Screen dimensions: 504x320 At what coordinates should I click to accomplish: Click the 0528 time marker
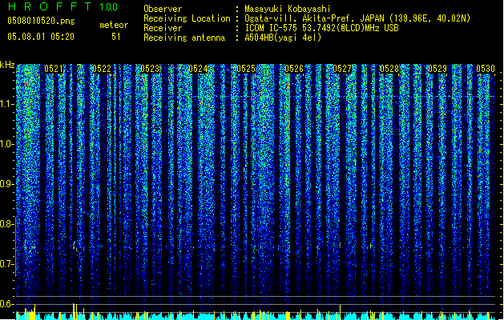pyautogui.click(x=389, y=69)
